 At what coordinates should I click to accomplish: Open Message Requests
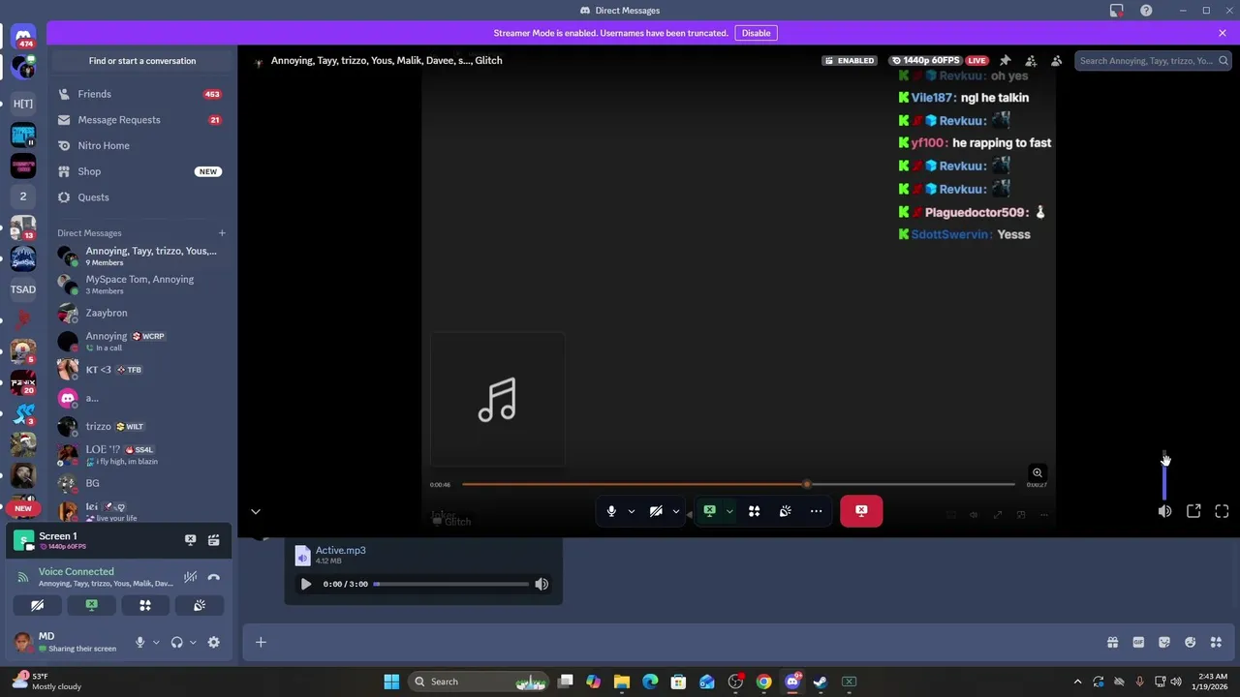[140, 120]
